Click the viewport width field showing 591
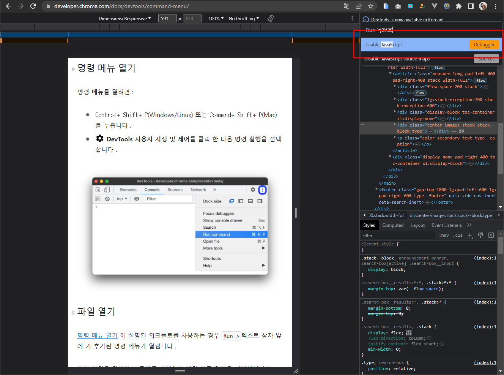 tap(167, 18)
